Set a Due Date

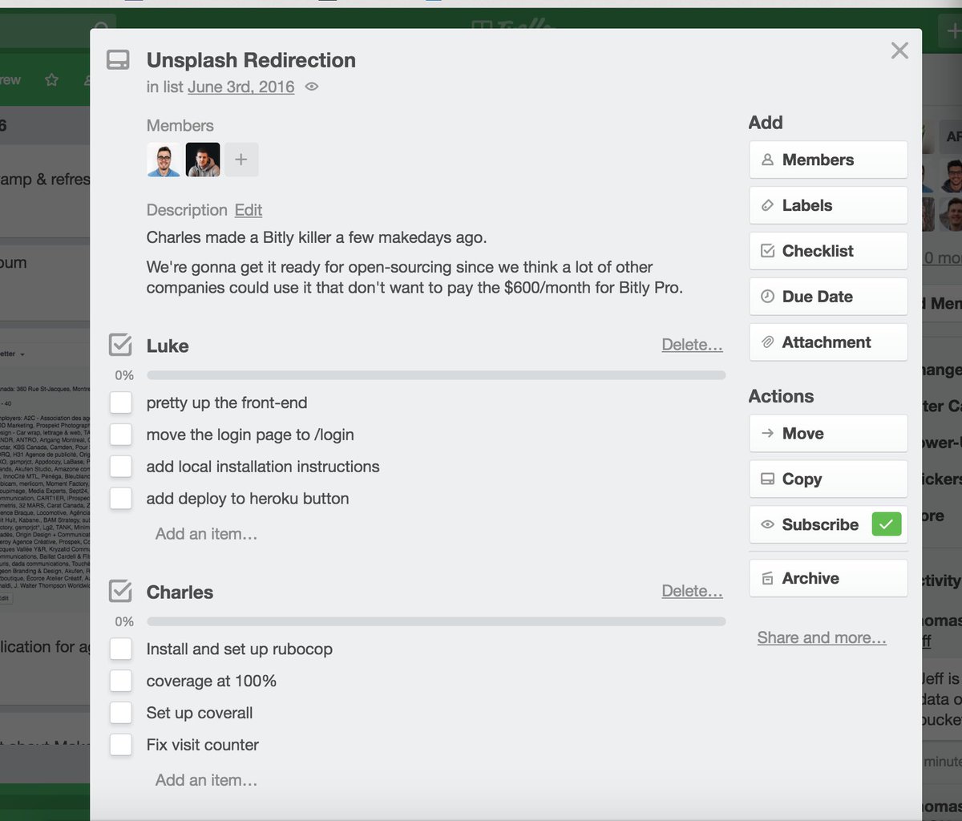point(828,297)
